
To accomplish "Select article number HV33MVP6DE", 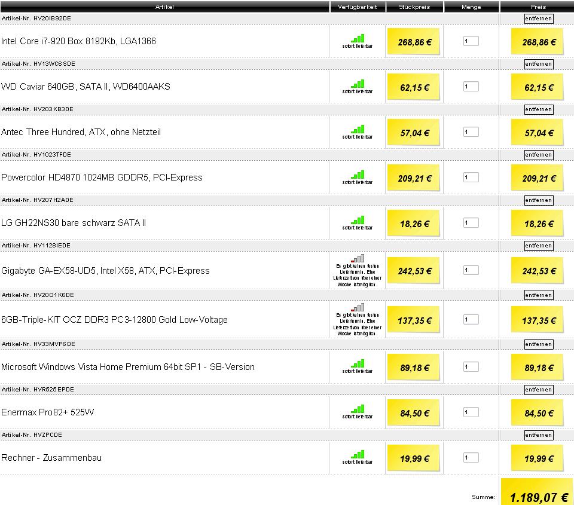I will (x=54, y=344).
